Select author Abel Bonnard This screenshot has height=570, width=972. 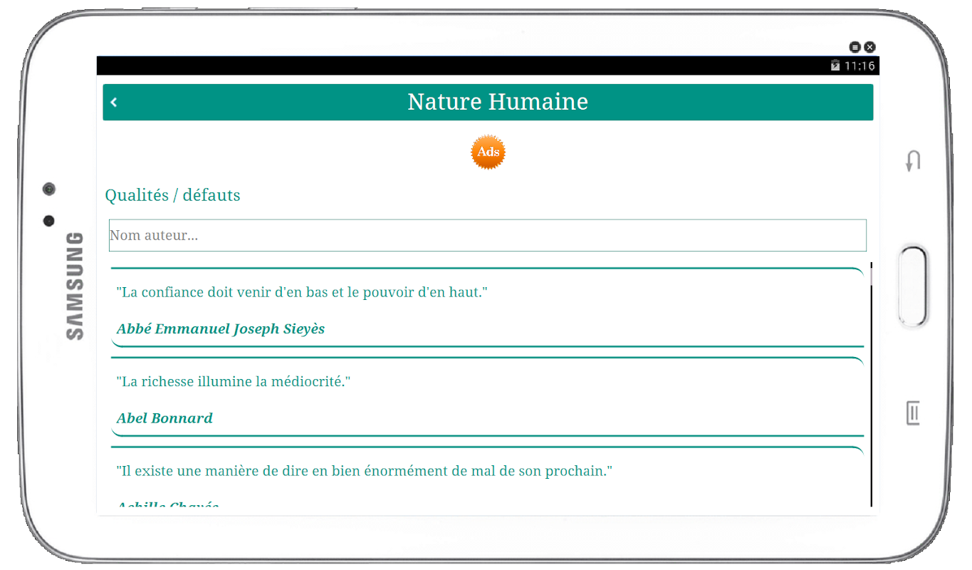[164, 418]
